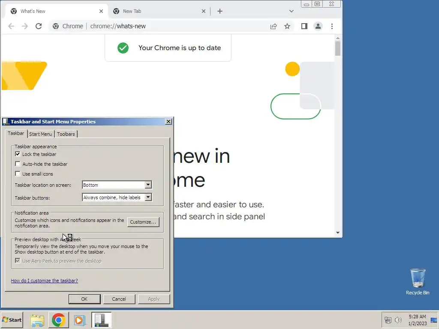Viewport: 439px width, 329px height.
Task: Toggle Lock the taskbar checkbox
Action: coord(18,154)
